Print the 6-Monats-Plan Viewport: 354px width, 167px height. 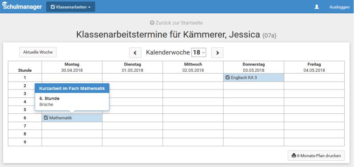[316, 155]
